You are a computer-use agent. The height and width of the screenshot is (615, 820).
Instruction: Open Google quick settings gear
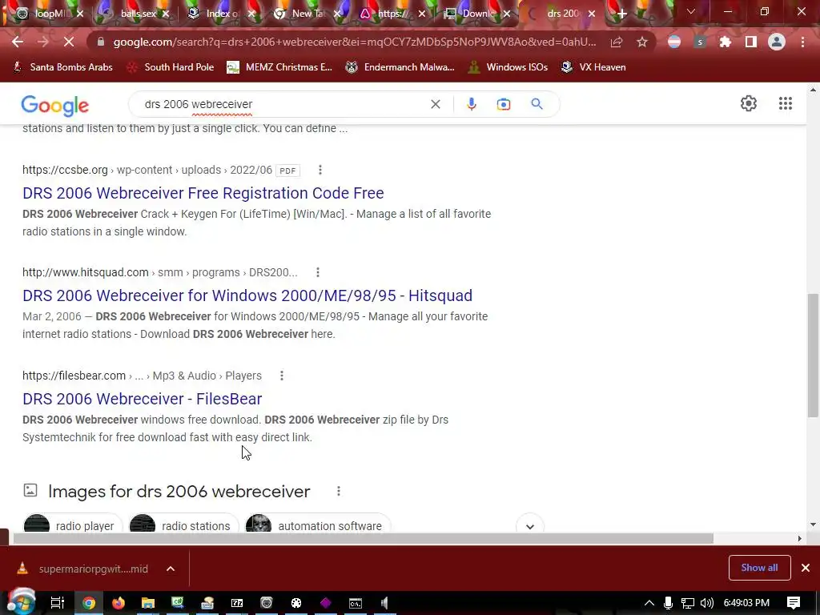pos(749,103)
